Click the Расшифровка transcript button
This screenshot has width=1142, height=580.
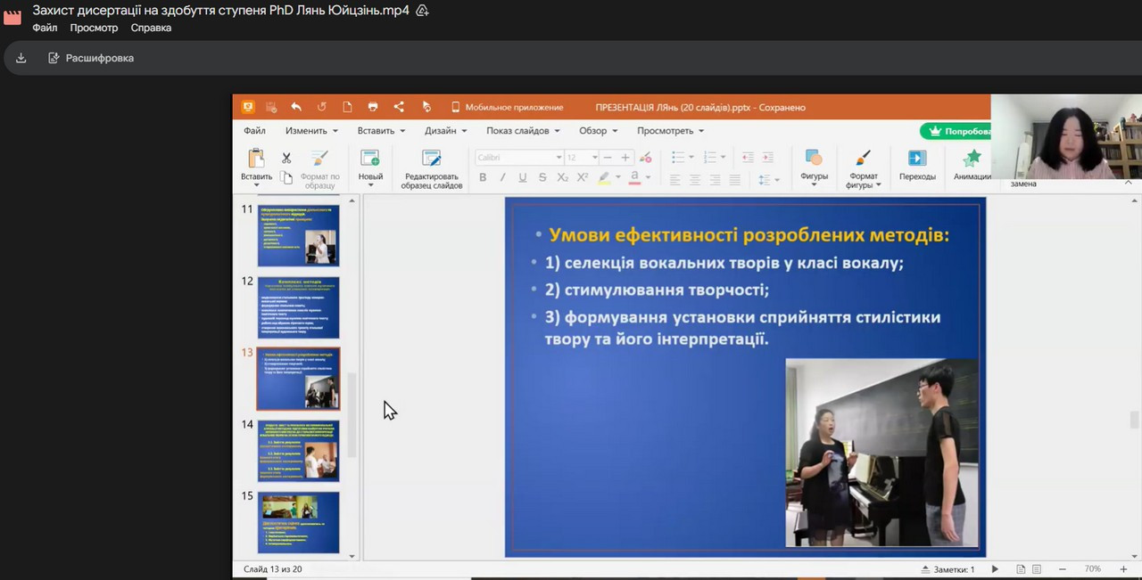(91, 58)
